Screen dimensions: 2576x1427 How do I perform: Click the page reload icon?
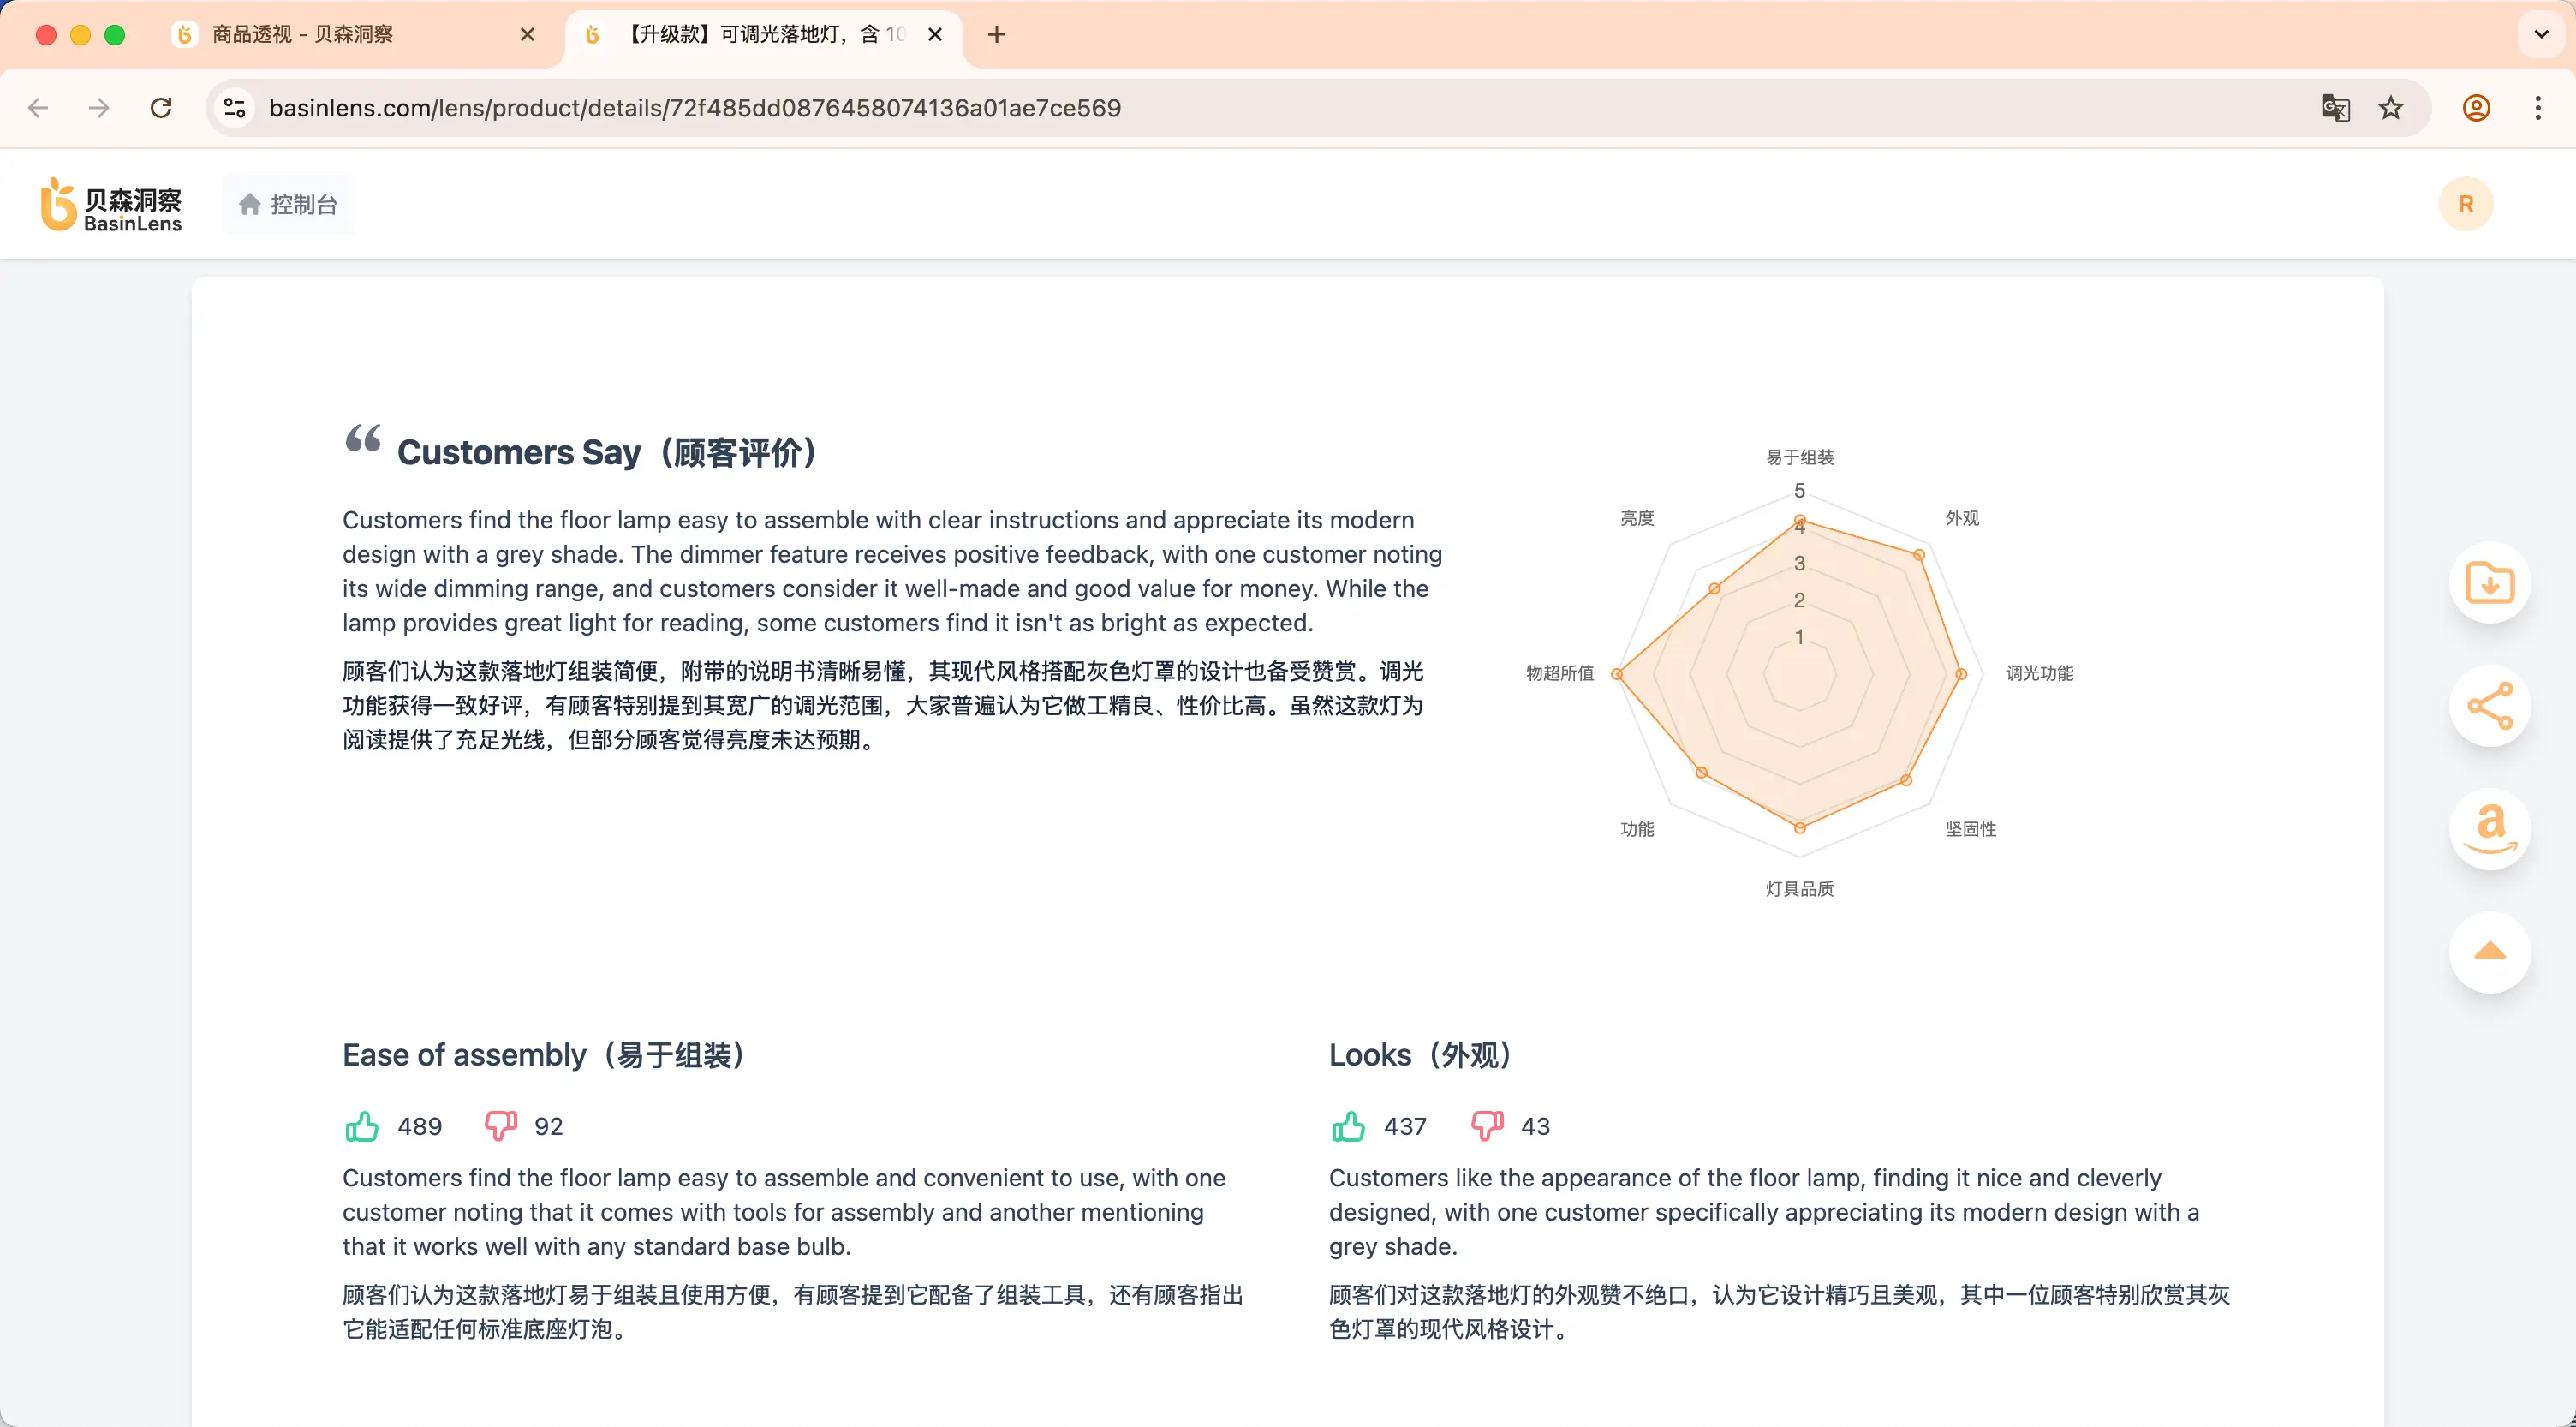160,108
